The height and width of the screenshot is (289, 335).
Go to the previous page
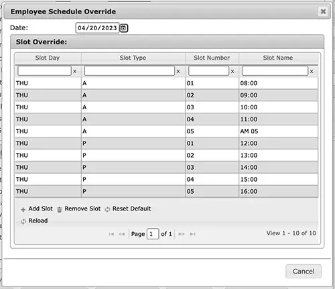pyautogui.click(x=122, y=234)
